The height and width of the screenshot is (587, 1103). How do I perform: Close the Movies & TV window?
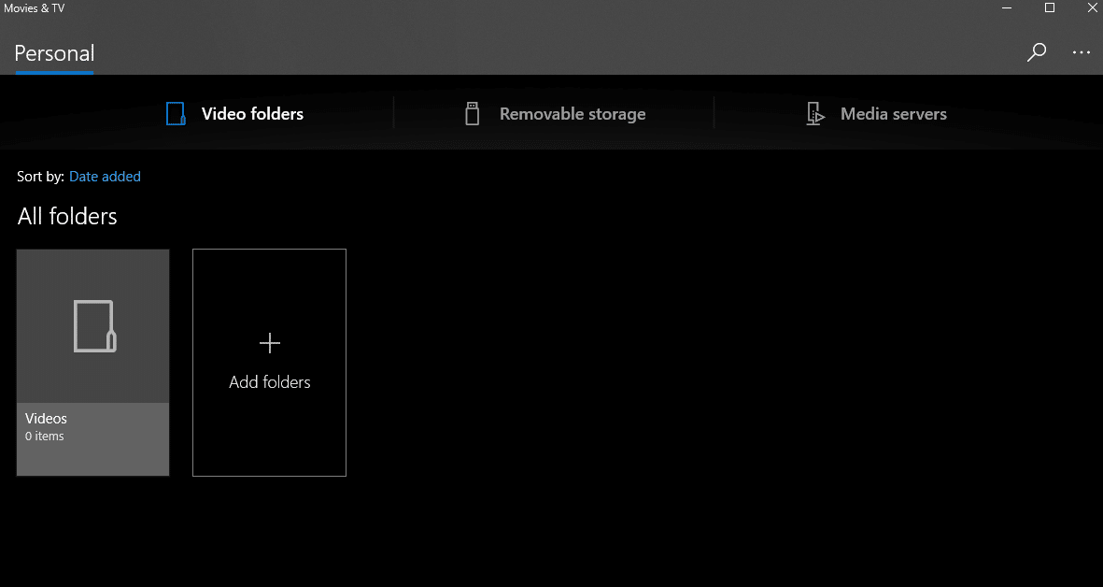[x=1091, y=7]
